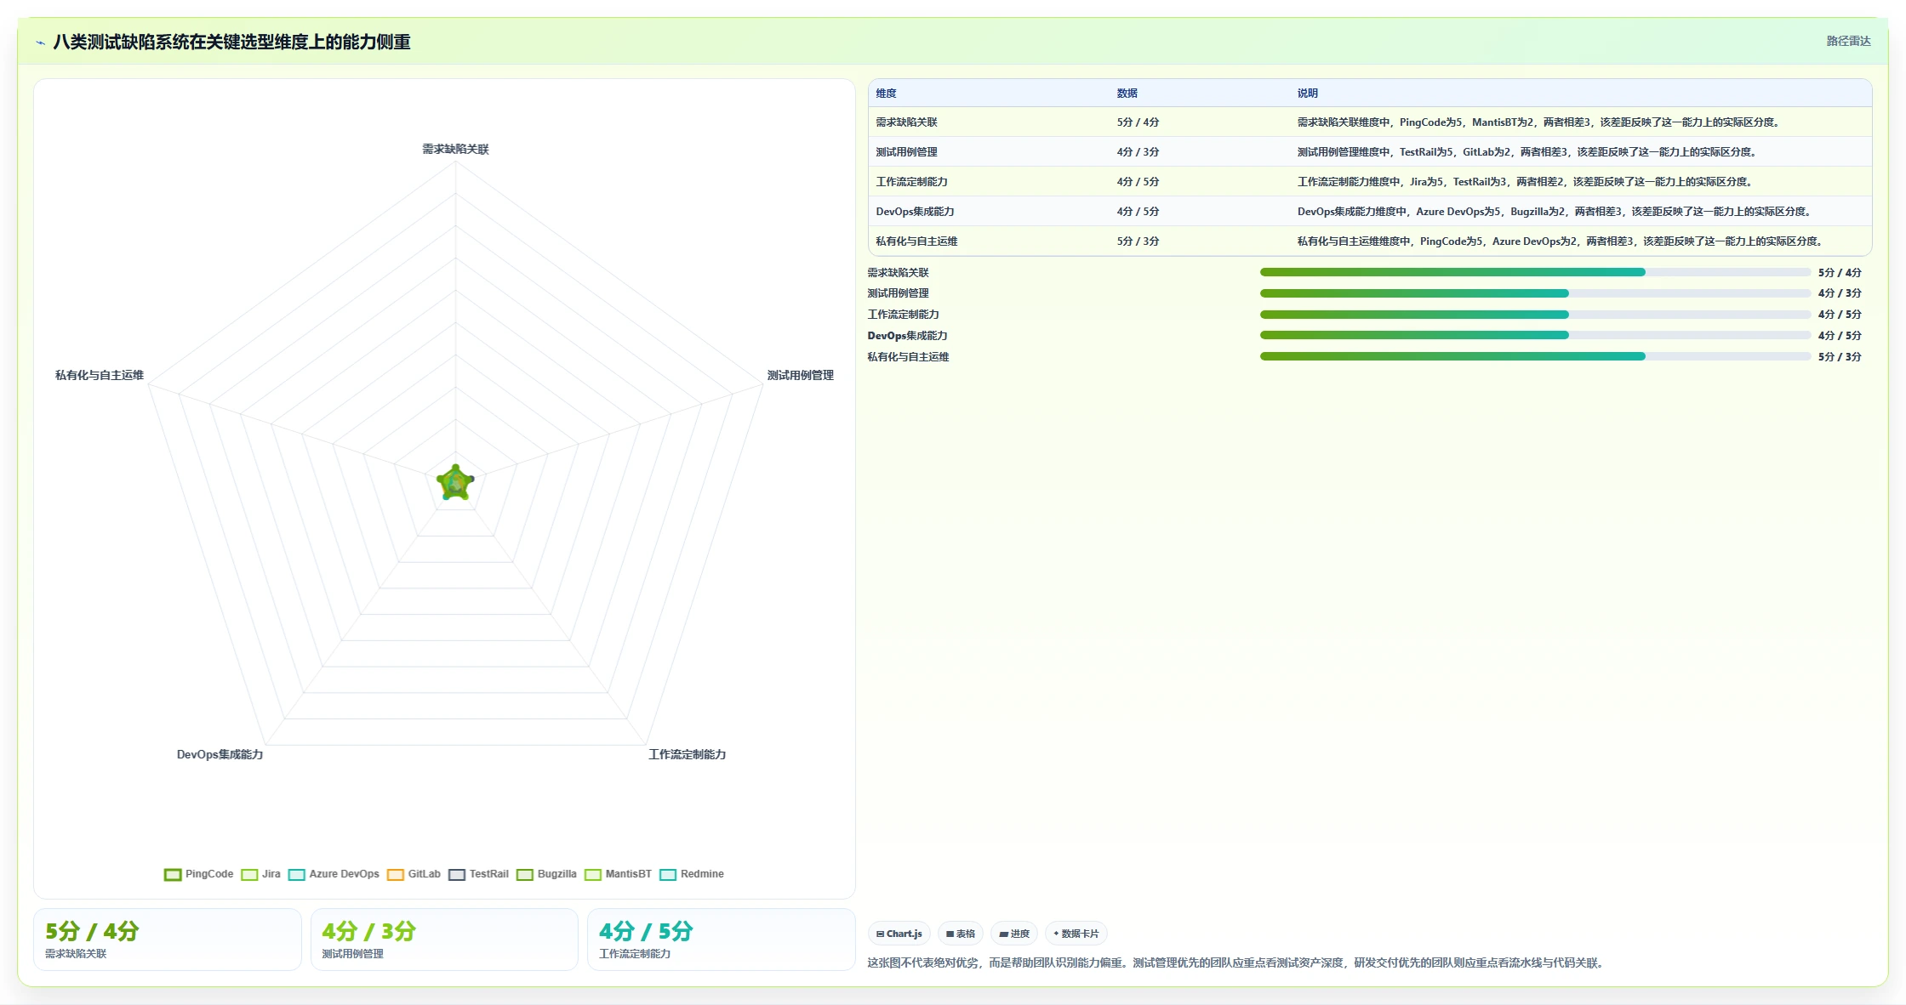Click the small icon before the page title

tap(40, 43)
